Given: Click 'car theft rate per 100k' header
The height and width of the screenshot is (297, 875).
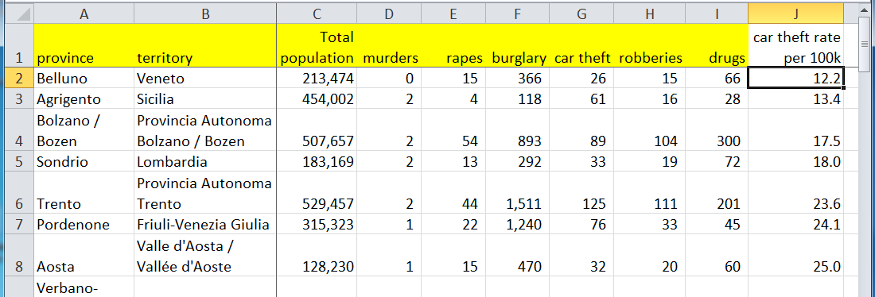Looking at the screenshot, I should pos(795,46).
